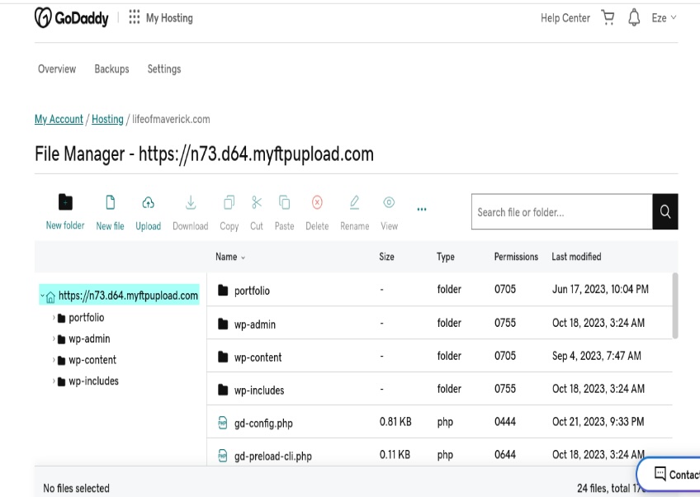This screenshot has width=700, height=497.
Task: Click the View icon in the toolbar
Action: pyautogui.click(x=388, y=201)
